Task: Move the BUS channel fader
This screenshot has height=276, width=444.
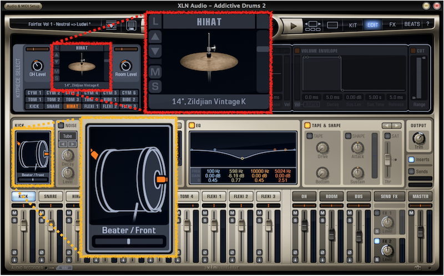Action: [359, 236]
